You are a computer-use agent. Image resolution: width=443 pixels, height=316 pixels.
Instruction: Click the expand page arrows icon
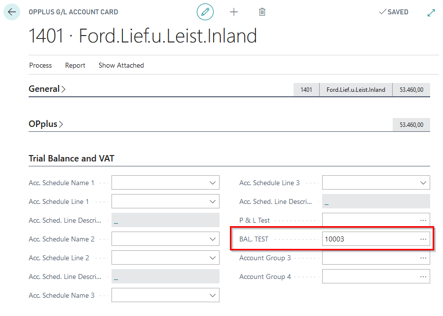pyautogui.click(x=431, y=12)
